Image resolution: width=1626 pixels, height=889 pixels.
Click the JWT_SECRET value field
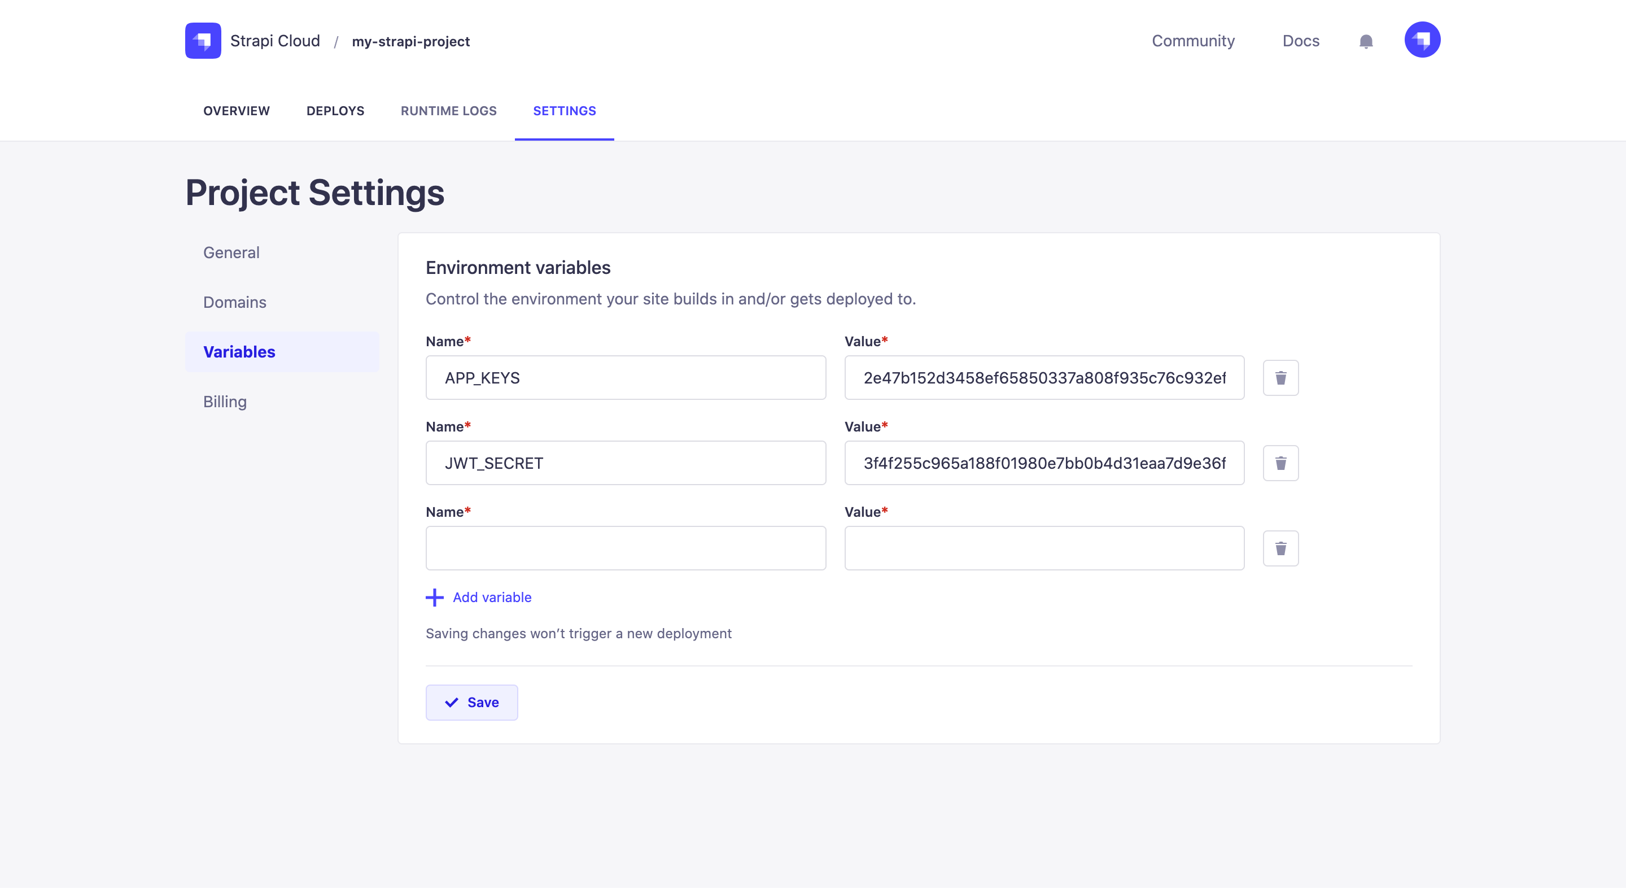1044,463
